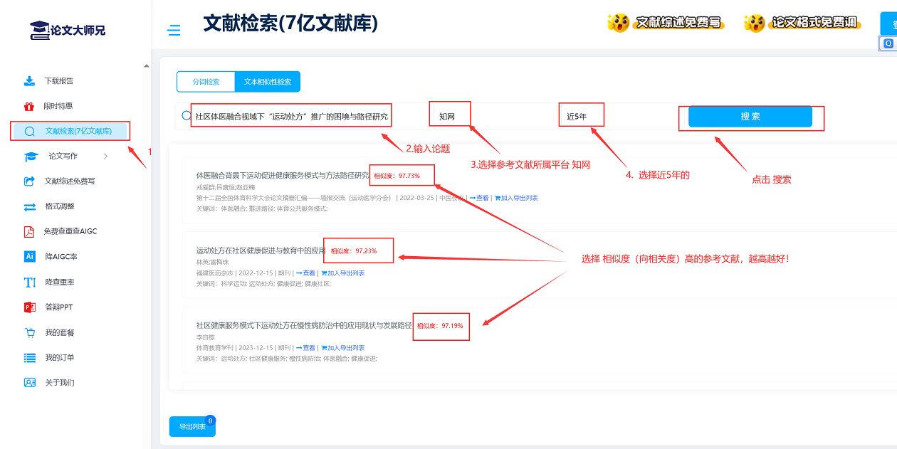The height and width of the screenshot is (449, 897).
Task: Click the 限时特惠 gift icon
Action: click(x=29, y=106)
